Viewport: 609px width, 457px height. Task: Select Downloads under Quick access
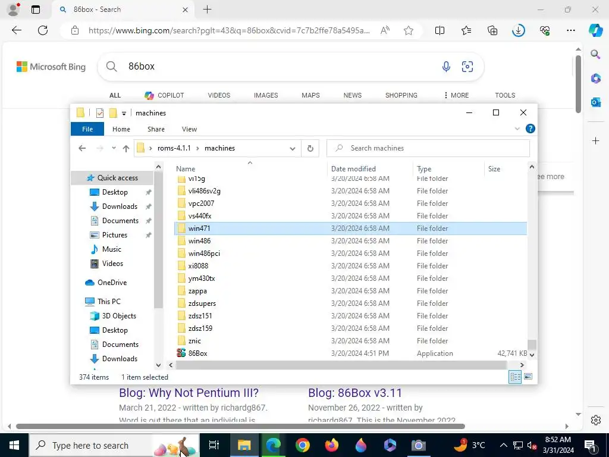120,206
